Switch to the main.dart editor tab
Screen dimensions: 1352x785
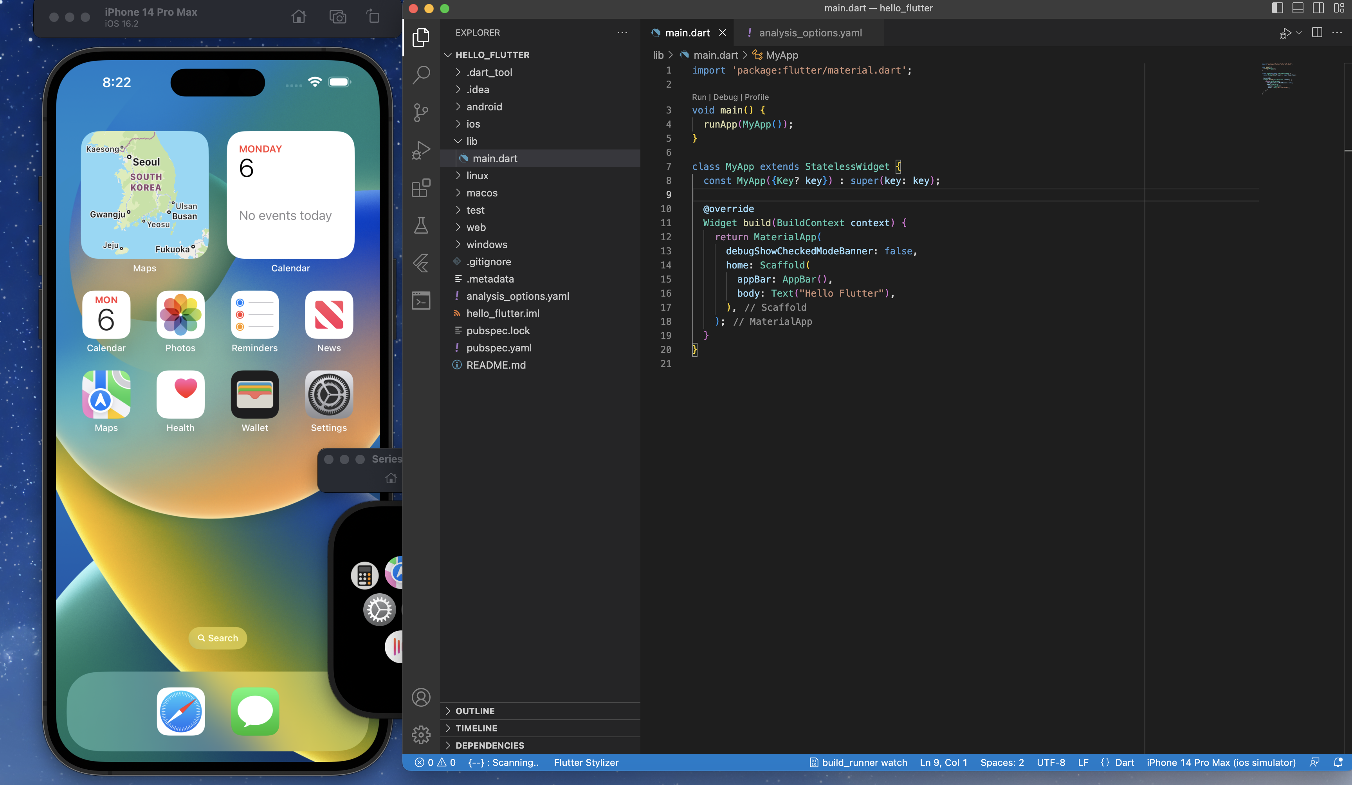coord(688,33)
